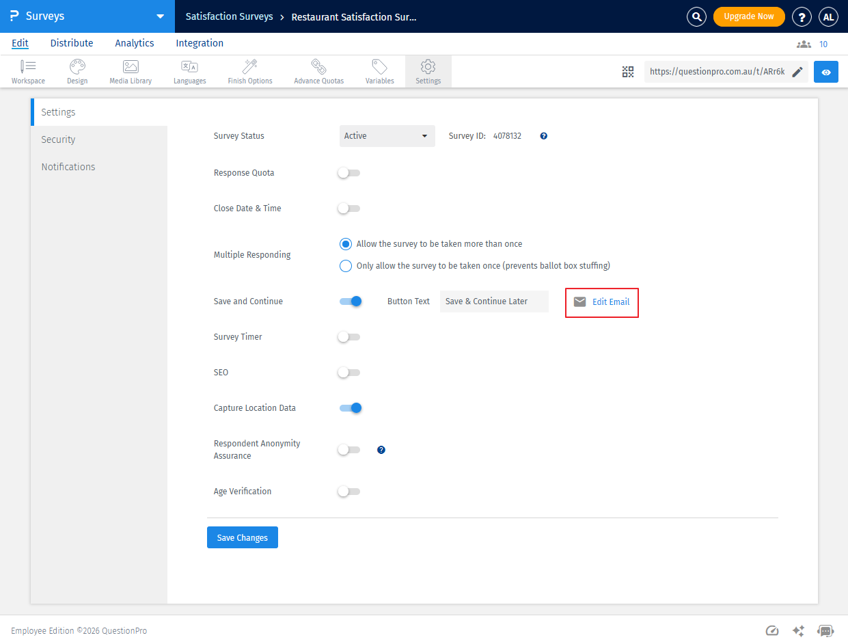
Task: Disable Capture Location Data
Action: pos(350,407)
